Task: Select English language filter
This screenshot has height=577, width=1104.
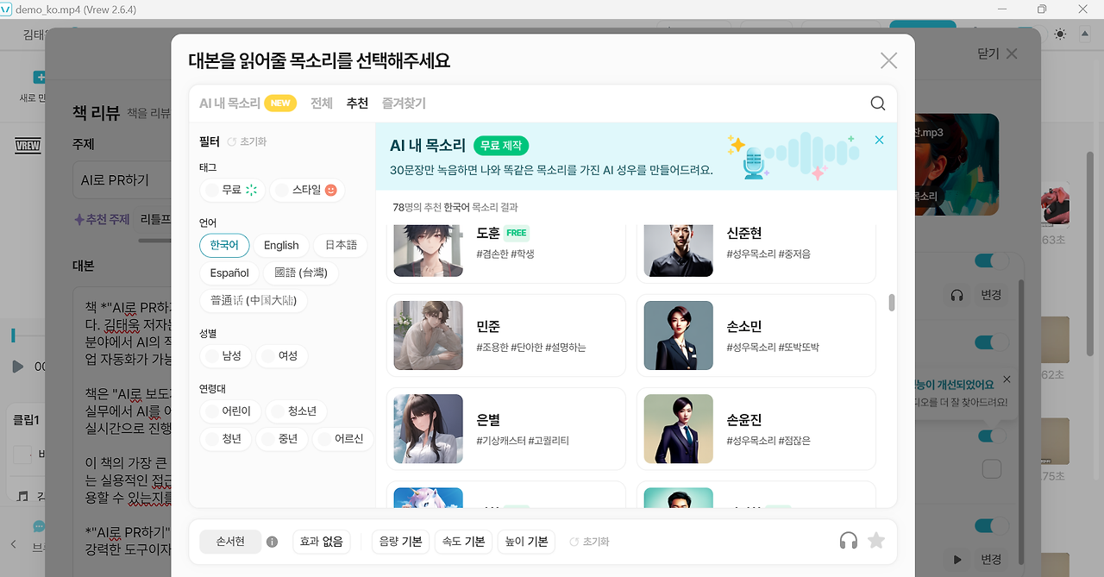Action: click(281, 245)
